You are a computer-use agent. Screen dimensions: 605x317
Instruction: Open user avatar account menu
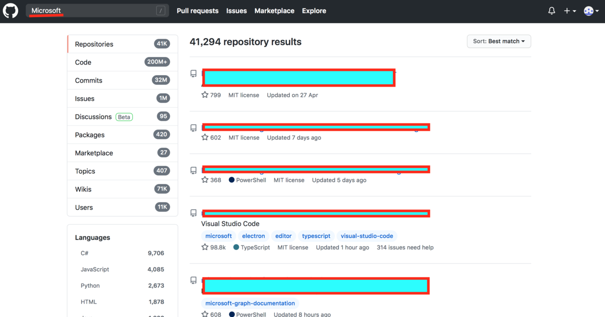tap(591, 11)
